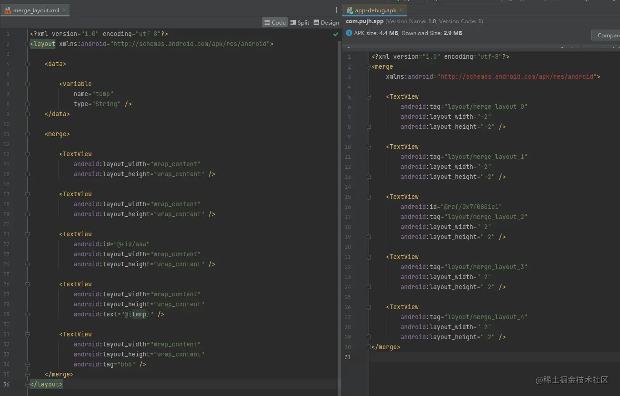620x396 pixels.
Task: Switch editor to Split view mode
Action: click(x=300, y=22)
